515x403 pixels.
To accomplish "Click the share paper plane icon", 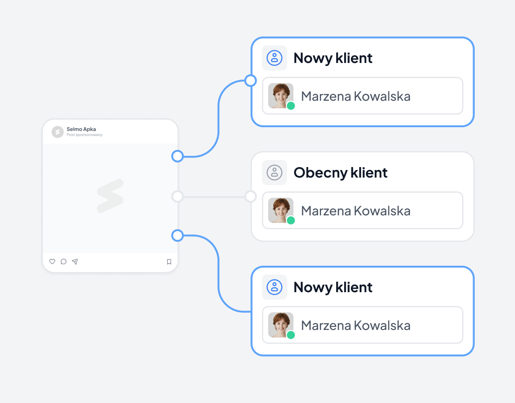I will [75, 262].
